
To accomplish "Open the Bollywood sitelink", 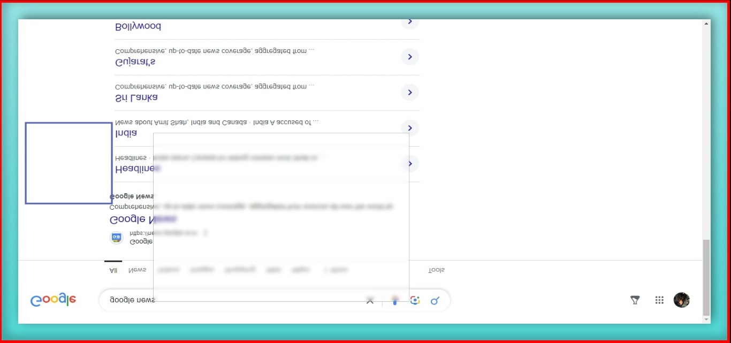I will click(x=138, y=26).
